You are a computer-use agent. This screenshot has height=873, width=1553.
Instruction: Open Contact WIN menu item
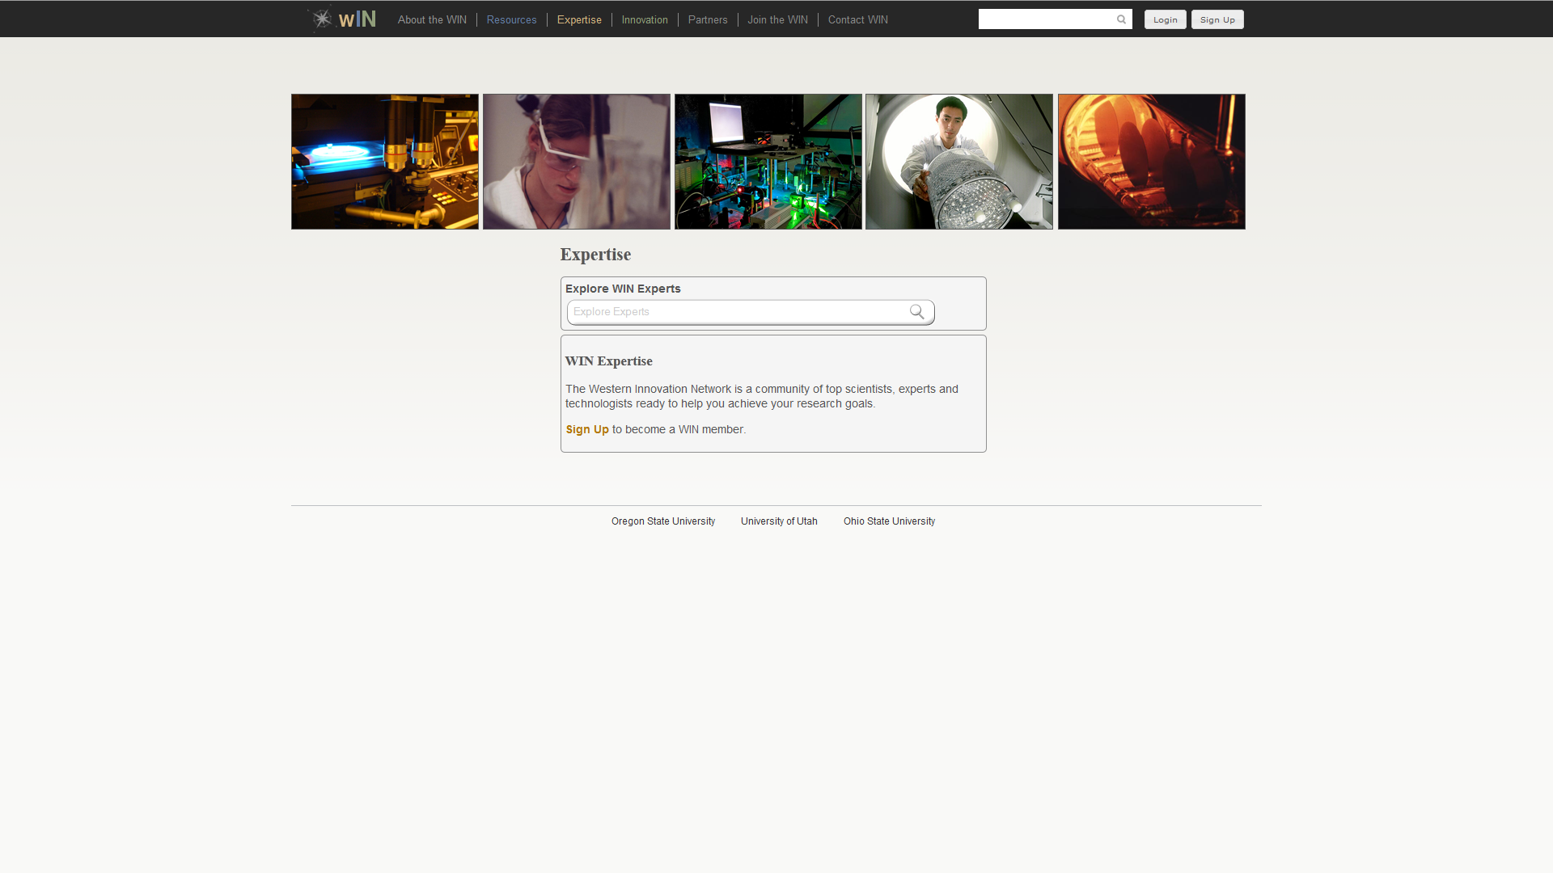pyautogui.click(x=857, y=19)
